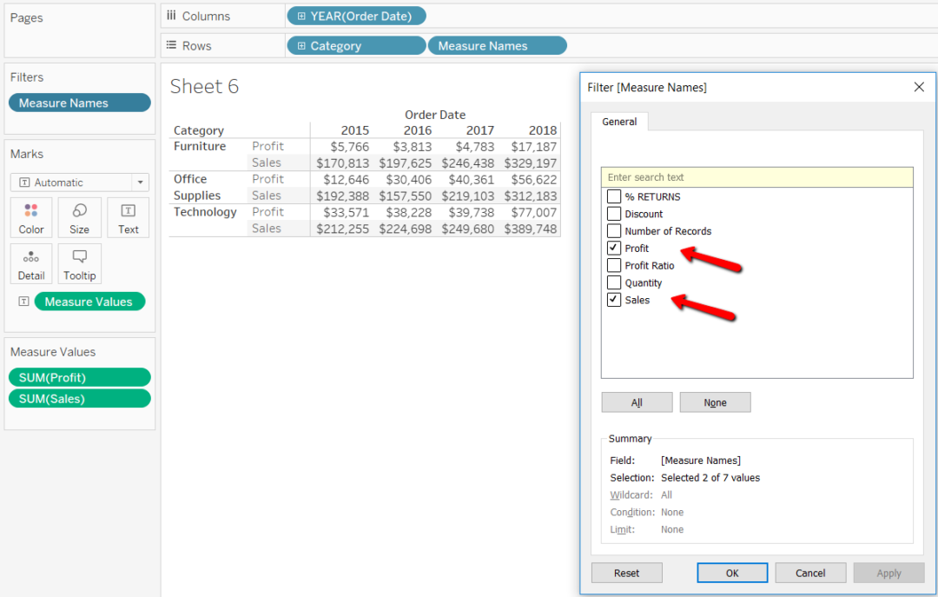Screen dimensions: 938x597
Task: Click OK to apply the Measure Names filter
Action: (732, 573)
